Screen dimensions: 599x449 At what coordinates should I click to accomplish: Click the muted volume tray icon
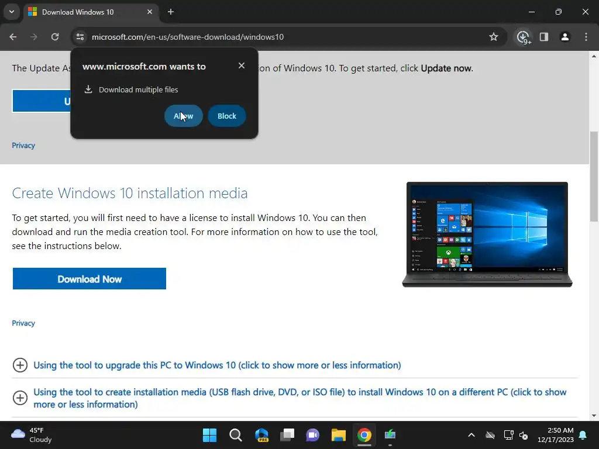[524, 435]
